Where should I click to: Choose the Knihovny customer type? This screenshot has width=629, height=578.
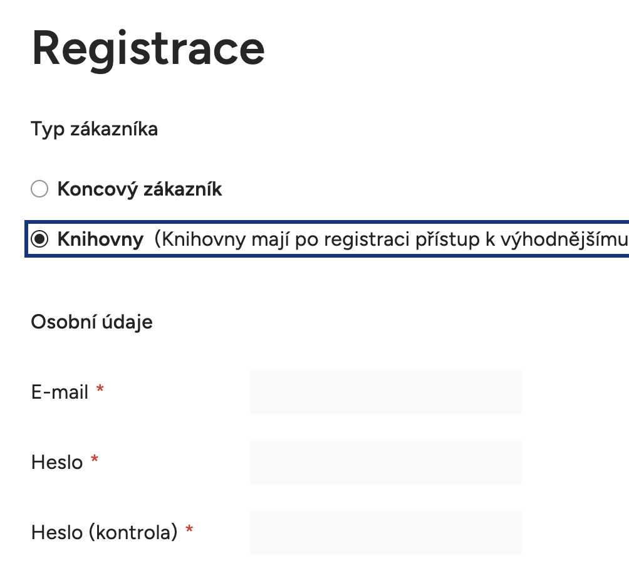[x=41, y=239]
